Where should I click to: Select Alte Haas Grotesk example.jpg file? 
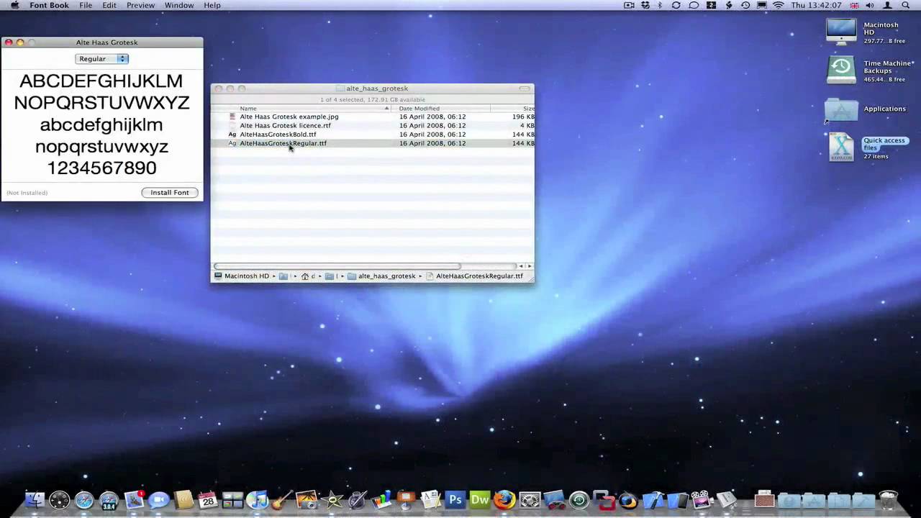[289, 117]
